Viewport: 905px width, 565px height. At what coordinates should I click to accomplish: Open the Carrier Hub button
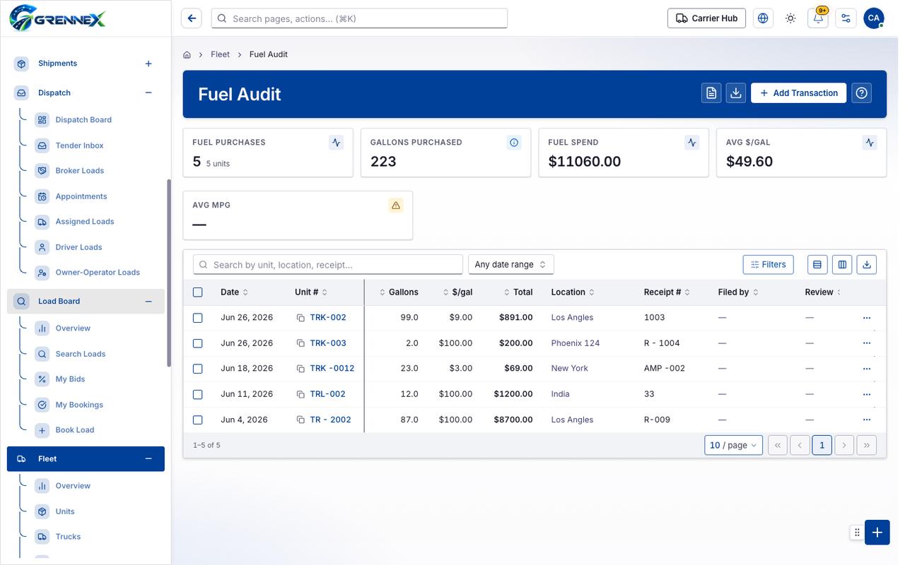[707, 18]
